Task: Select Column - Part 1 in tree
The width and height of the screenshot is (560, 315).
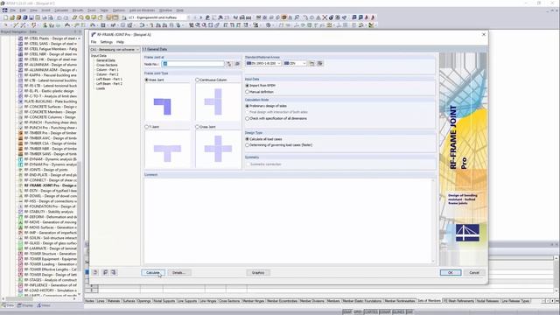Action: 107,70
